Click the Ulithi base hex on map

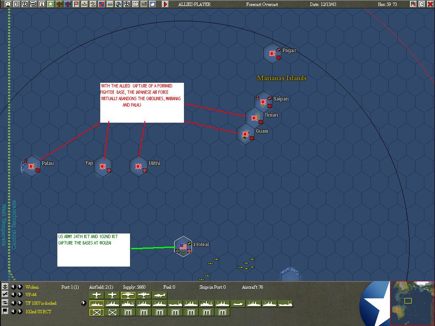point(138,166)
